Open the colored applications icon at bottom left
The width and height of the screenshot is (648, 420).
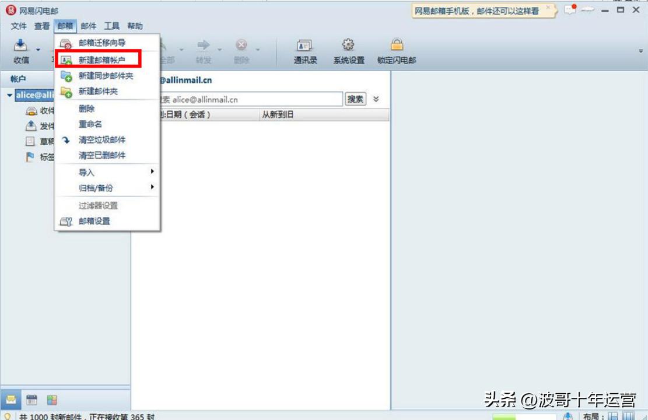(x=52, y=400)
